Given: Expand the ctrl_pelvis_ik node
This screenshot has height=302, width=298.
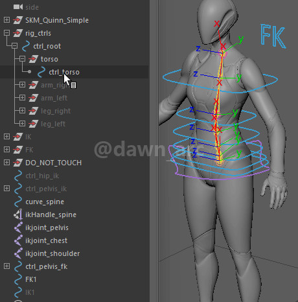Looking at the screenshot, I should coord(6,189).
